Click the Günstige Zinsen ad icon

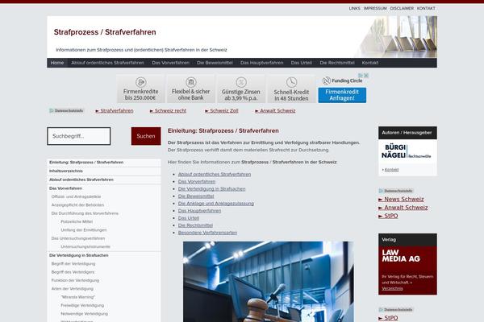pos(241,82)
